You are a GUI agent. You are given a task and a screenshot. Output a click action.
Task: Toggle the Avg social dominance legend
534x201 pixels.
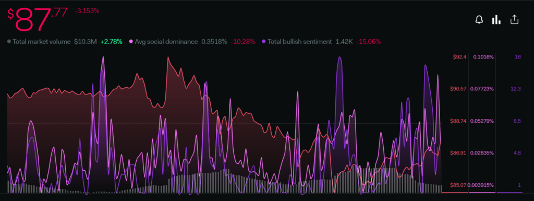(163, 42)
